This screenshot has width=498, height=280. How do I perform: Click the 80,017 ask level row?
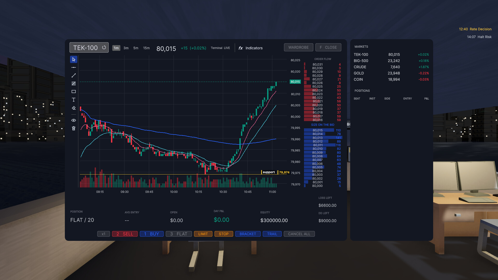pos(323,116)
